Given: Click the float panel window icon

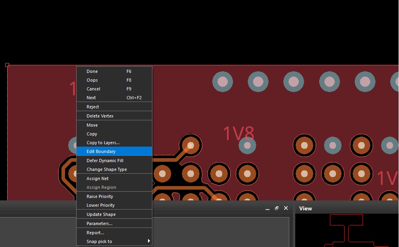Looking at the screenshot, I should (x=277, y=208).
